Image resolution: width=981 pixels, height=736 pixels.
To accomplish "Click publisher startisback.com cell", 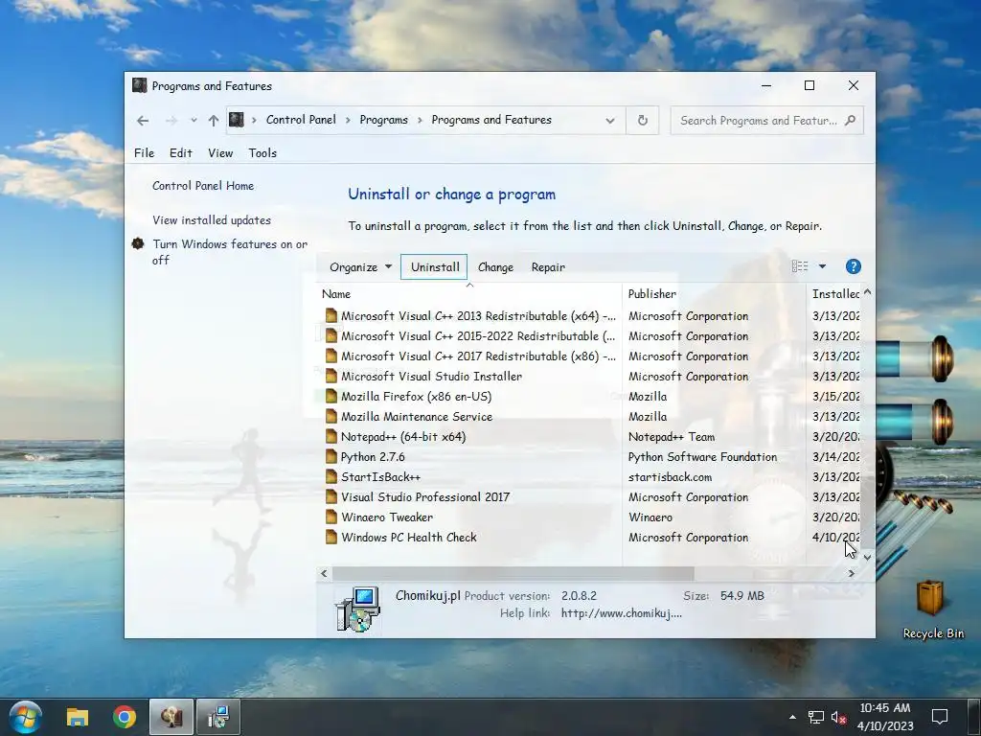I will point(670,477).
